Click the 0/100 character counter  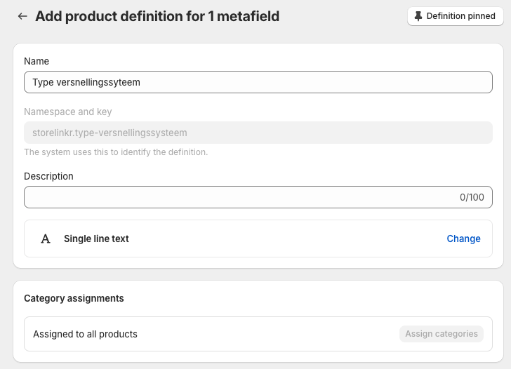(472, 197)
